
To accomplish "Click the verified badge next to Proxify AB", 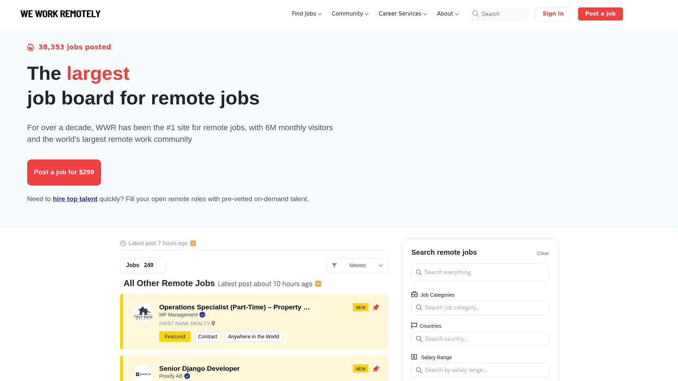I will pos(187,376).
